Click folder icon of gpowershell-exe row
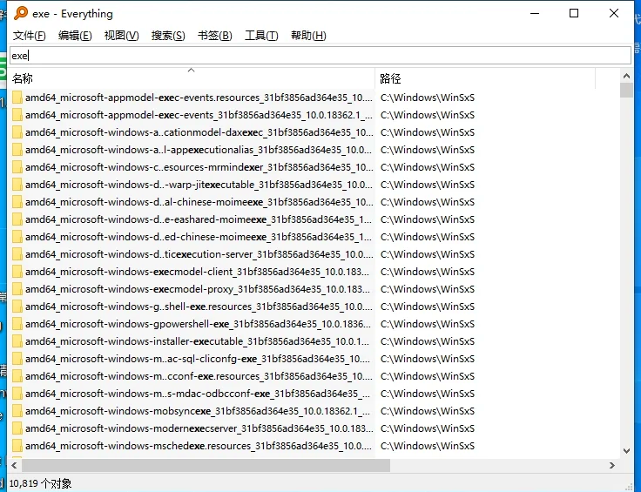Image resolution: width=641 pixels, height=492 pixels. (x=17, y=324)
